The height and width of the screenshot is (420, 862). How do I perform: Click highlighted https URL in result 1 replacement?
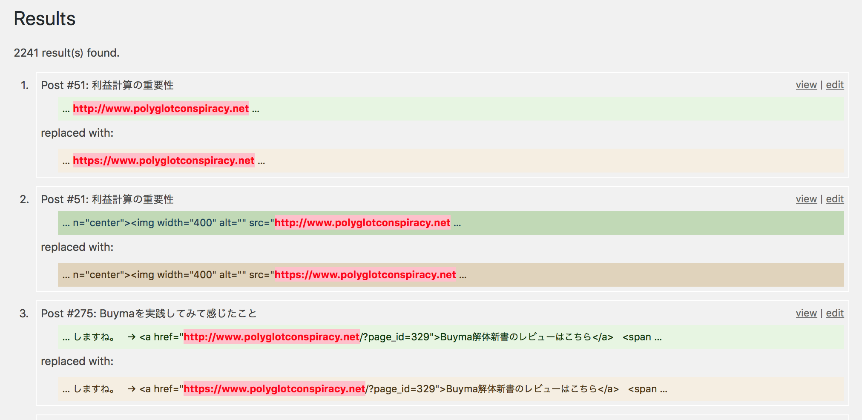(164, 161)
